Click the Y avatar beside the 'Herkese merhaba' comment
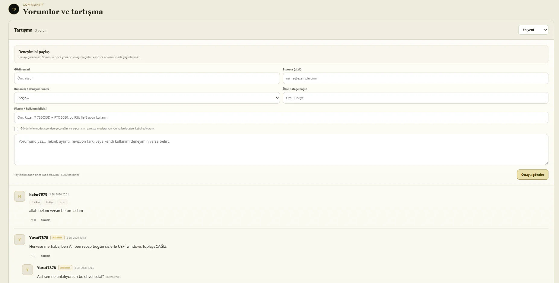Image resolution: width=559 pixels, height=283 pixels. pyautogui.click(x=20, y=240)
